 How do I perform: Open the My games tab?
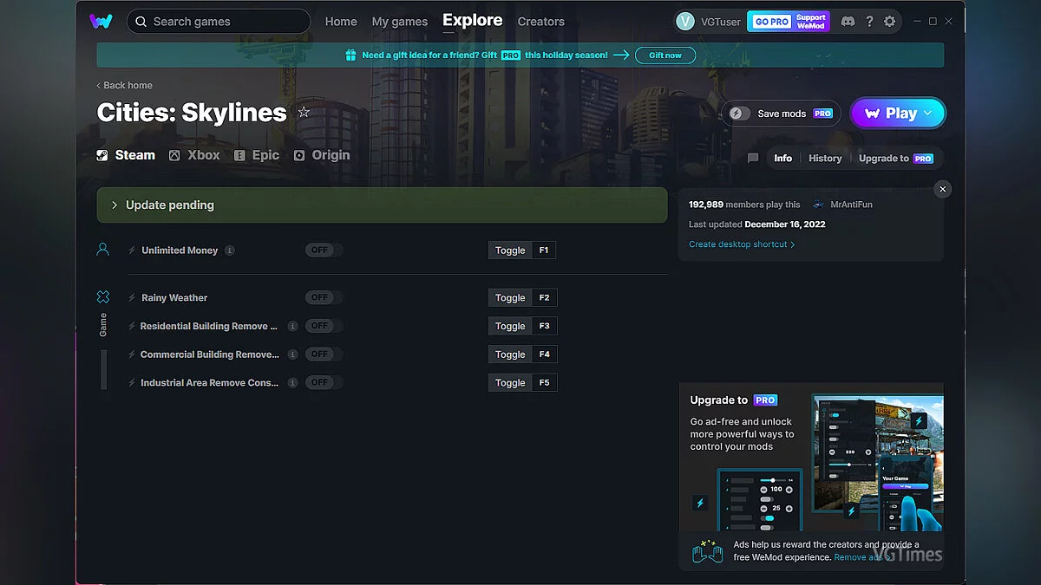[400, 22]
